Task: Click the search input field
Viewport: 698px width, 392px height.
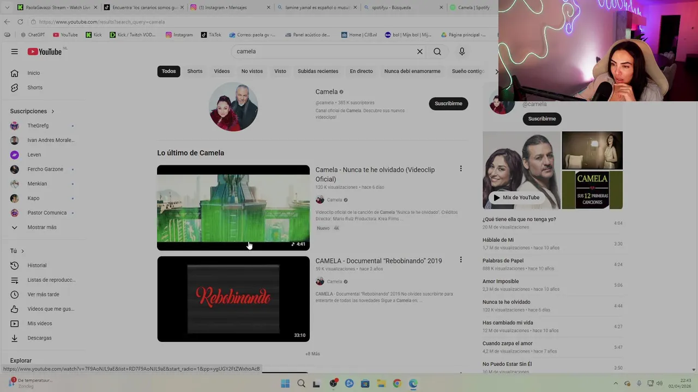Action: pyautogui.click(x=324, y=52)
